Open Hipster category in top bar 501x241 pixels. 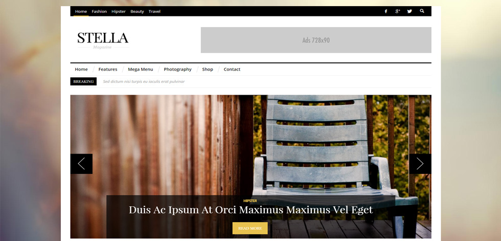coord(119,11)
